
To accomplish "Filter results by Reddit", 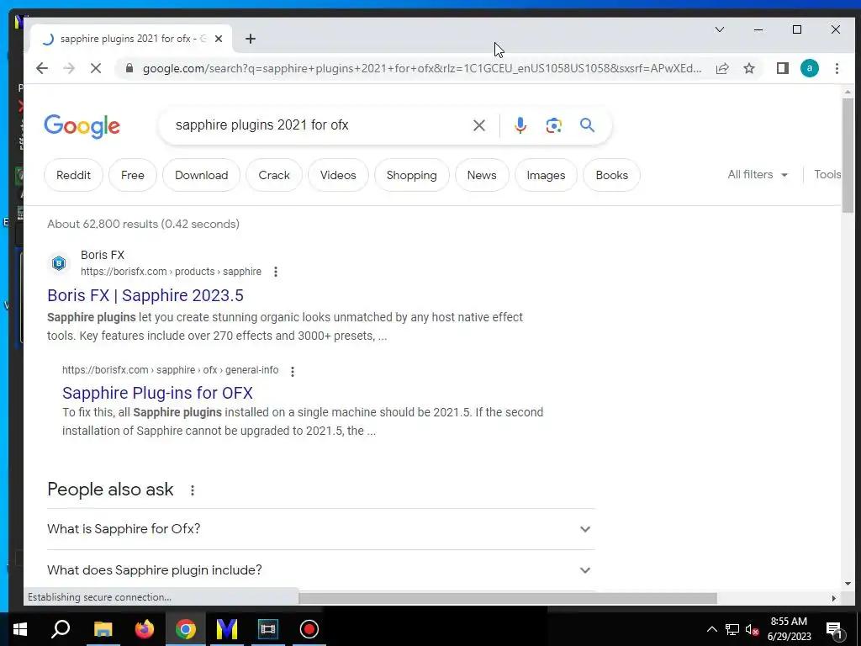I will pyautogui.click(x=73, y=175).
